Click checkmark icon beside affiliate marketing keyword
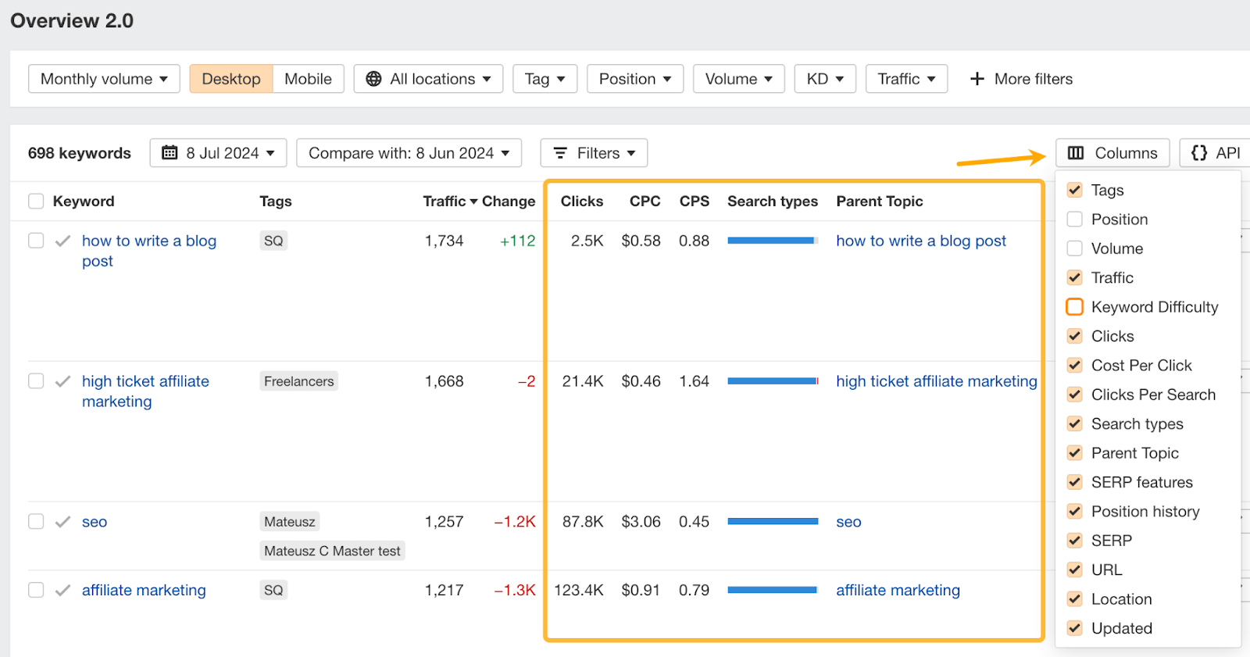This screenshot has width=1250, height=657. 63,591
